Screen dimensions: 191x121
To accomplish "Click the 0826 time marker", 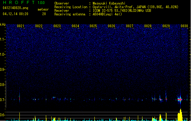I will coord(111,26).
